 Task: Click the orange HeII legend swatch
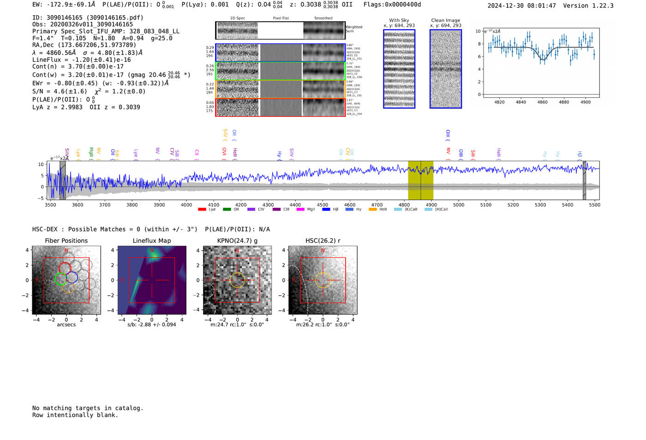[372, 210]
